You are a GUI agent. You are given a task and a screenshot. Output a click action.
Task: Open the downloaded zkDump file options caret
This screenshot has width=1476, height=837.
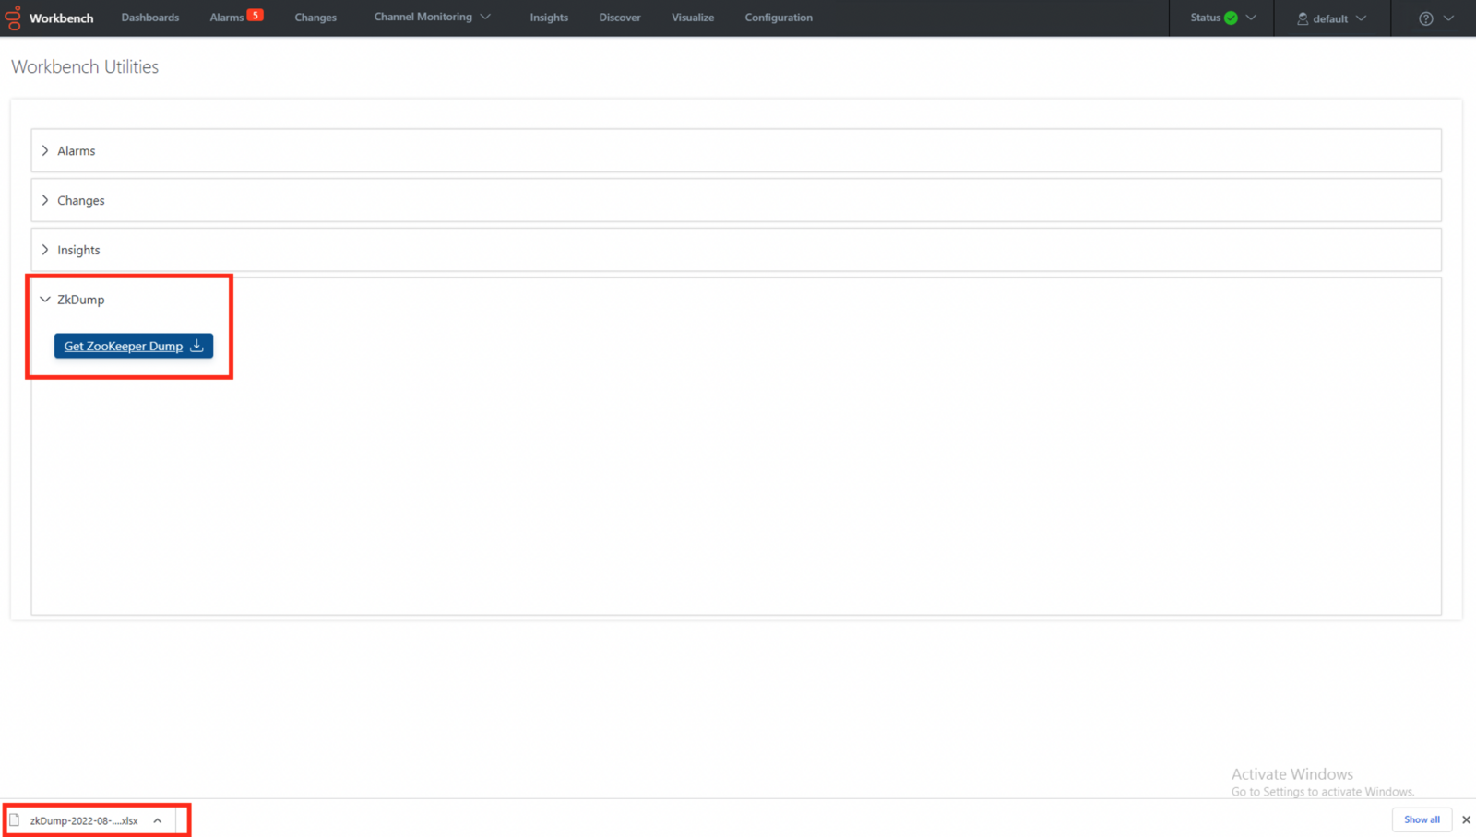tap(158, 820)
